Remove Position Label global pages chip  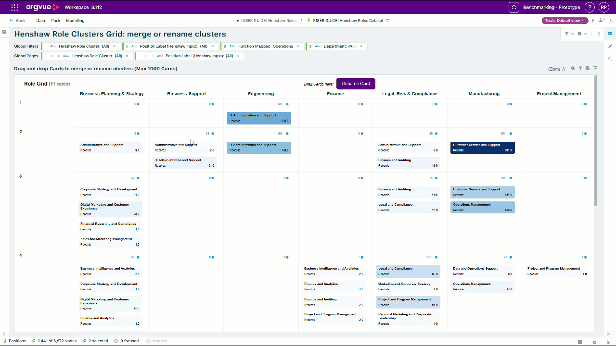[x=238, y=56]
